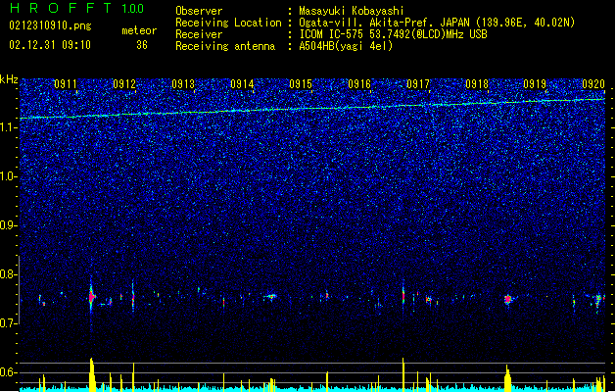Click the 0.9 frequency axis label
This screenshot has width=616, height=392.
pos(9,225)
